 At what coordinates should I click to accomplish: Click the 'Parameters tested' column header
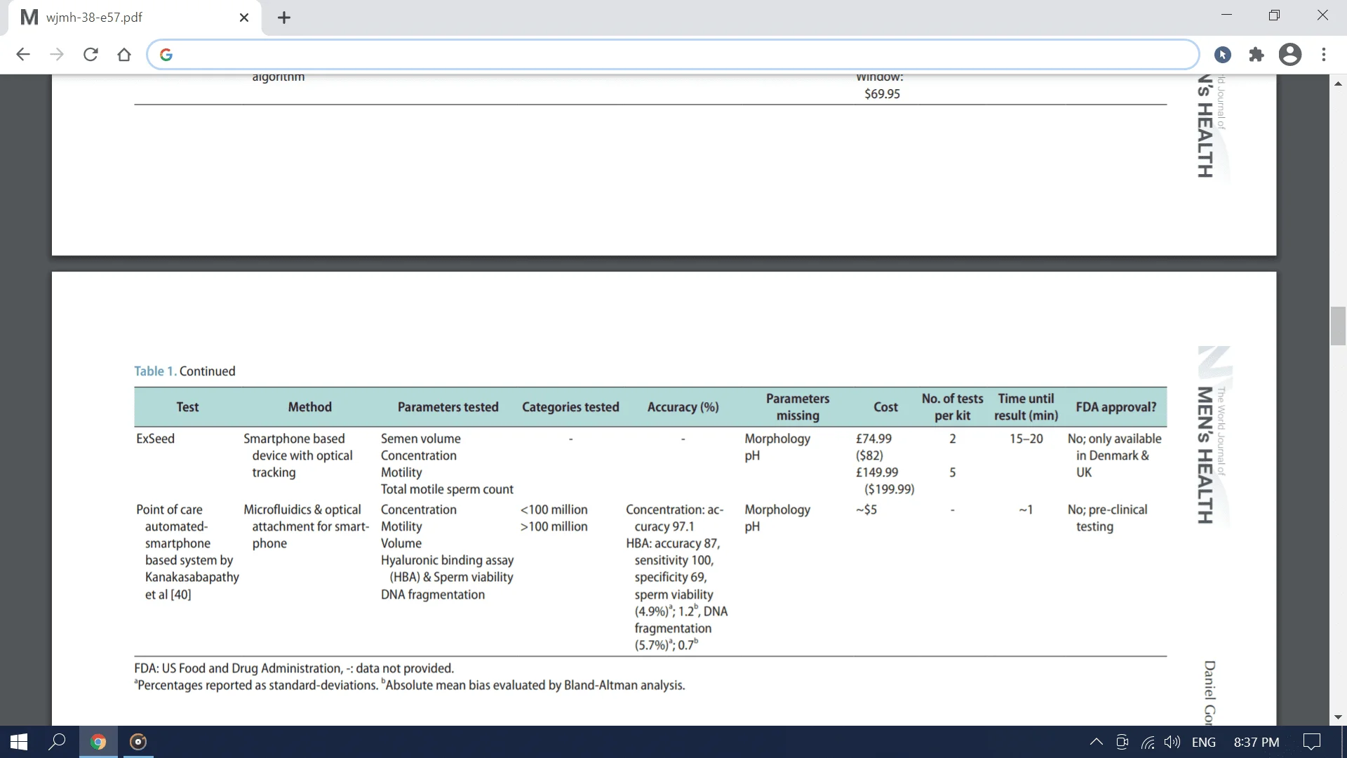coord(448,407)
